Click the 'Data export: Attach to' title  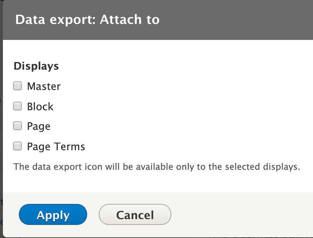point(87,20)
